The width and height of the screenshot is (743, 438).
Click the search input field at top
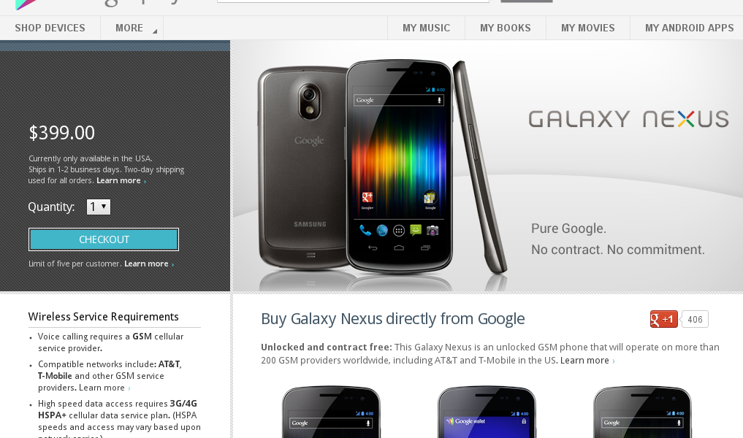[353, 1]
